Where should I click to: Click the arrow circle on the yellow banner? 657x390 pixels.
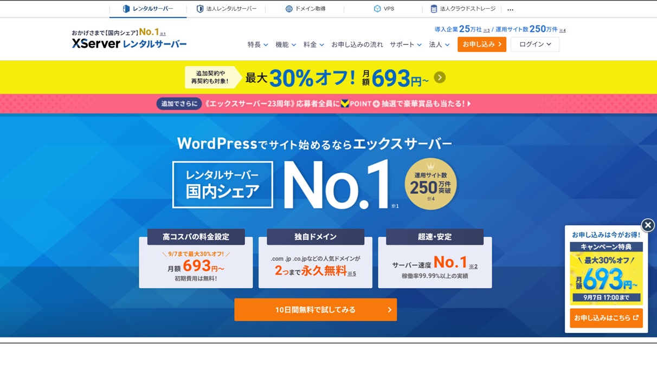[440, 77]
